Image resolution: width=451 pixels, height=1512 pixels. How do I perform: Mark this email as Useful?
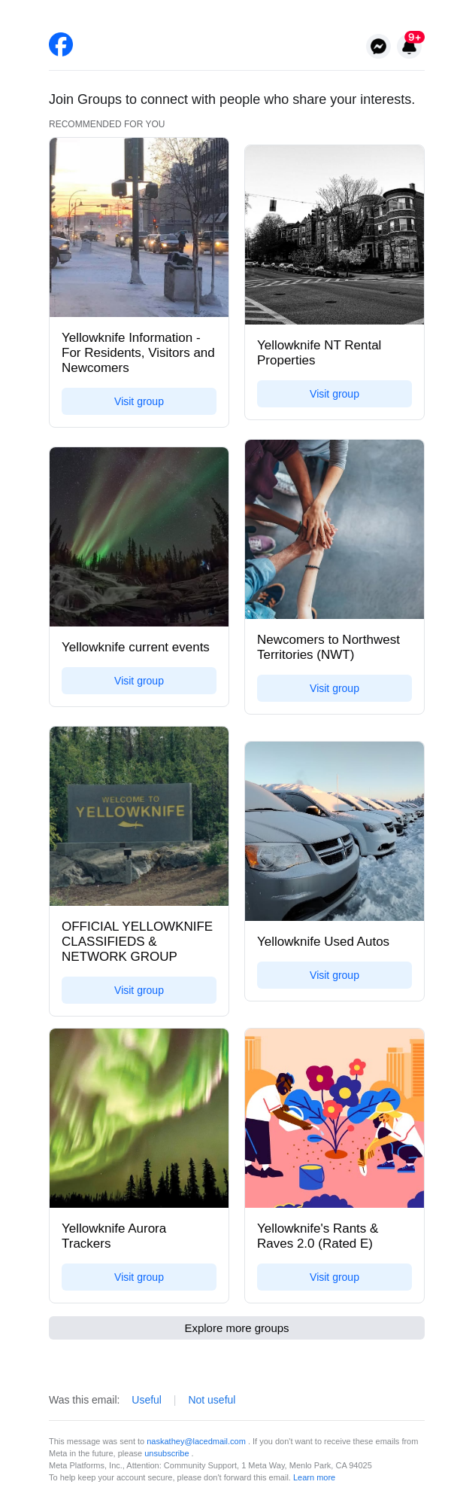pos(147,1400)
